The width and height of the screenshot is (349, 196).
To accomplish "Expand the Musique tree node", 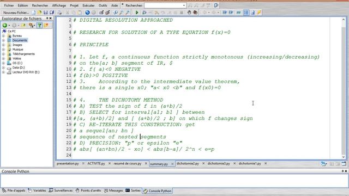I will pyautogui.click(x=3, y=50).
